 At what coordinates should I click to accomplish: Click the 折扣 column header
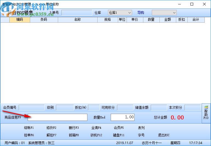[182, 20]
